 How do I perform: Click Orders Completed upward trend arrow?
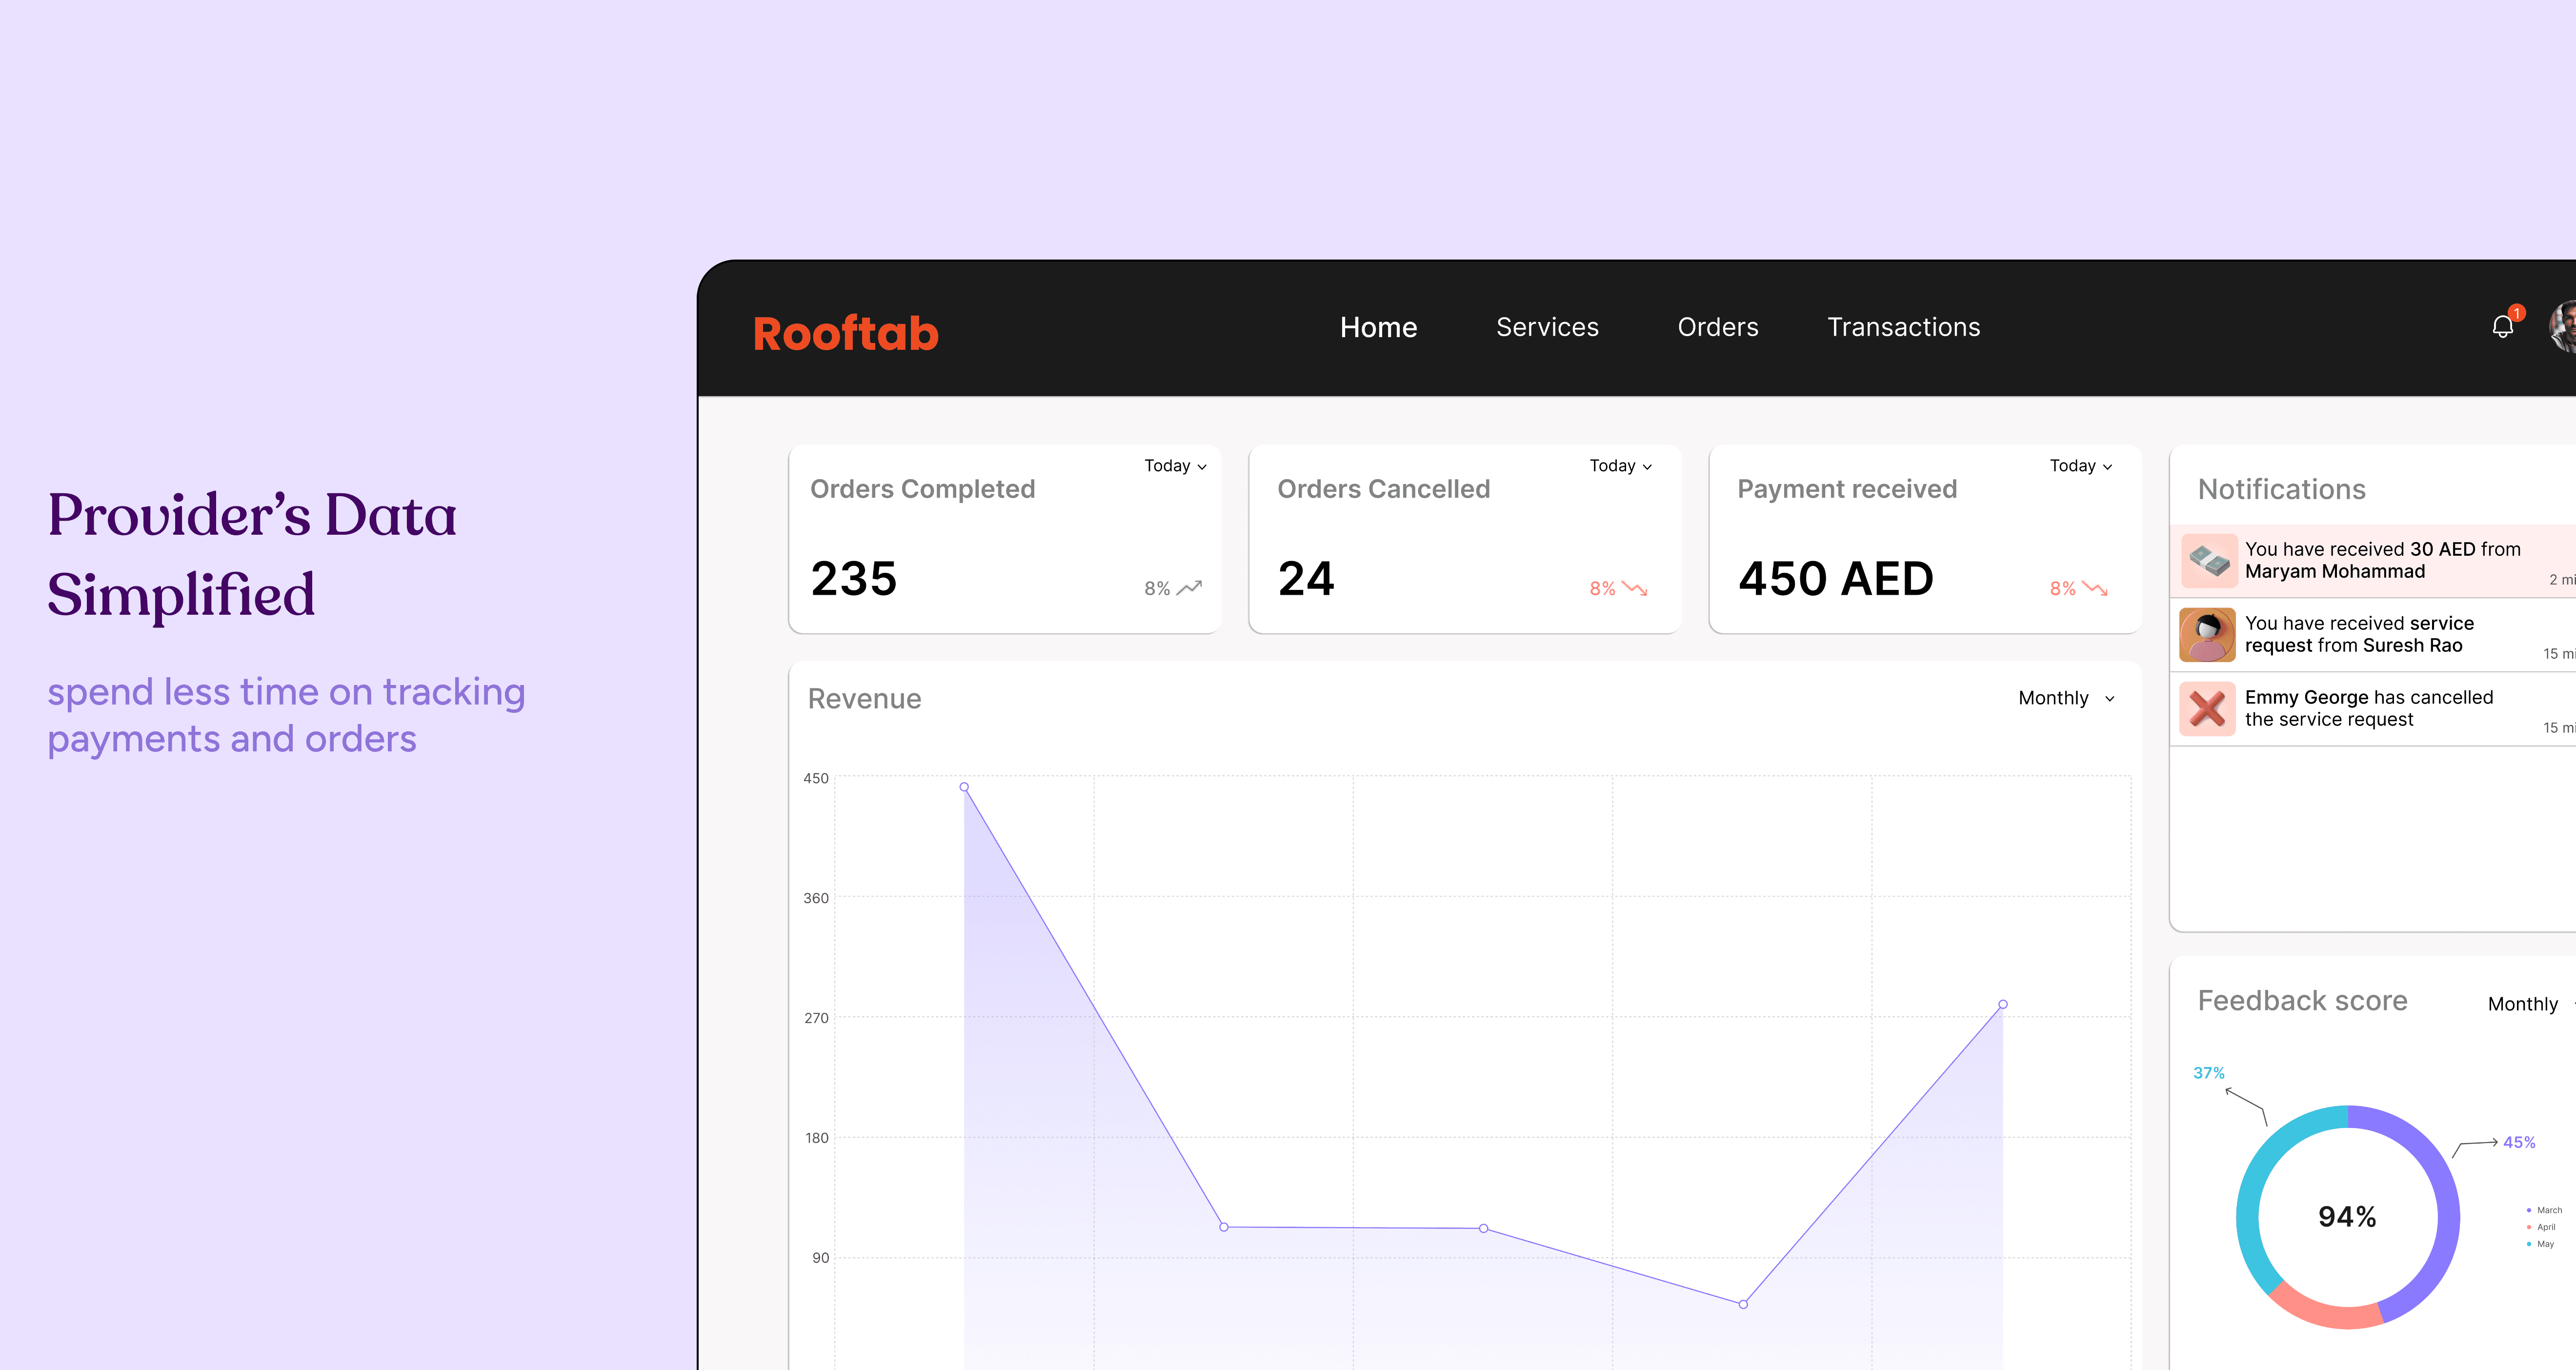[1189, 588]
